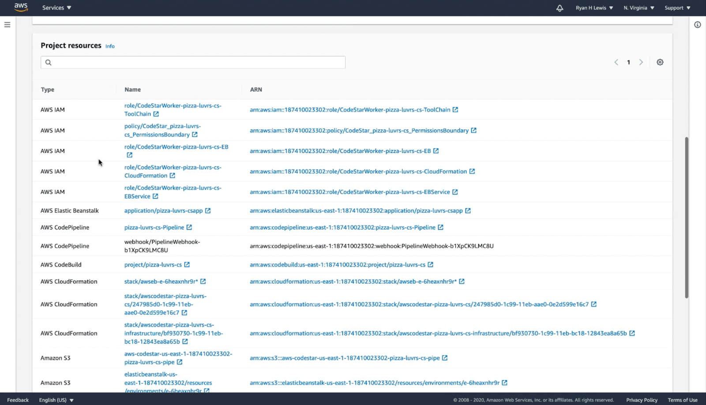Open pizza-luvrs-cs-Pipeline name link
This screenshot has width=706, height=405.
click(154, 227)
